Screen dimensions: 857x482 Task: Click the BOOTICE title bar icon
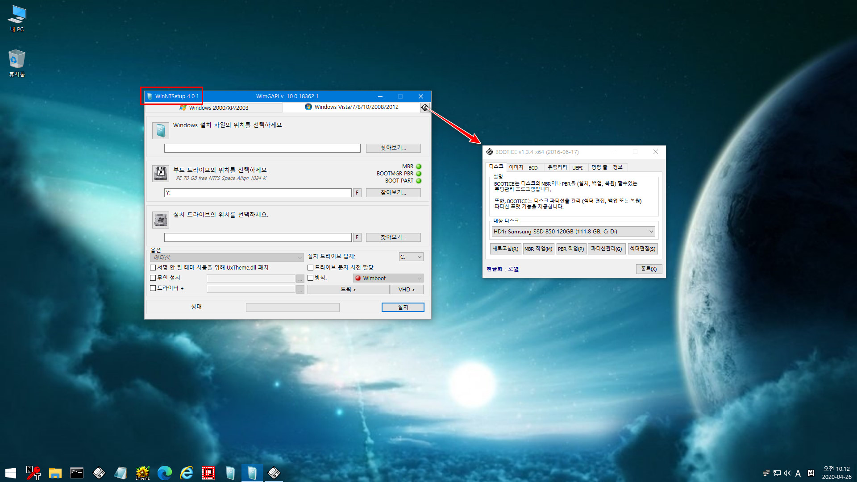(x=490, y=152)
